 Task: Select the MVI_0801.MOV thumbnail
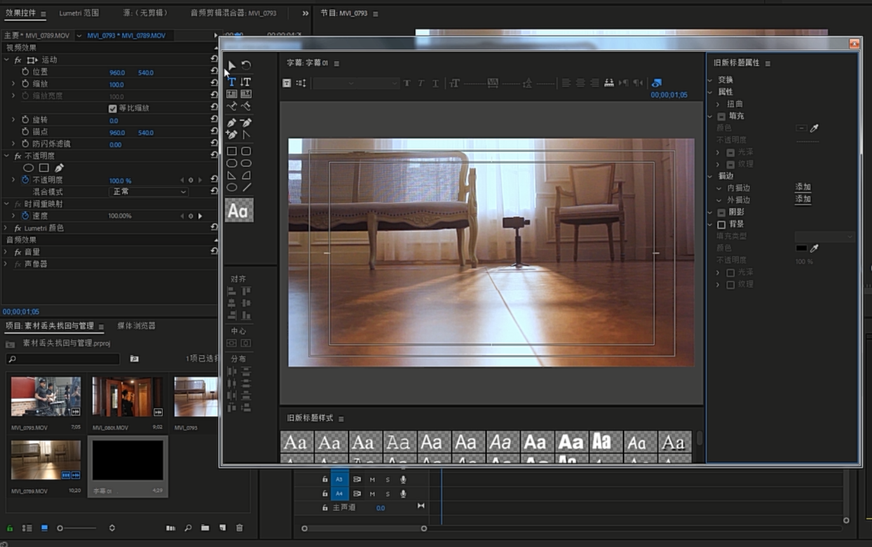[x=128, y=396]
